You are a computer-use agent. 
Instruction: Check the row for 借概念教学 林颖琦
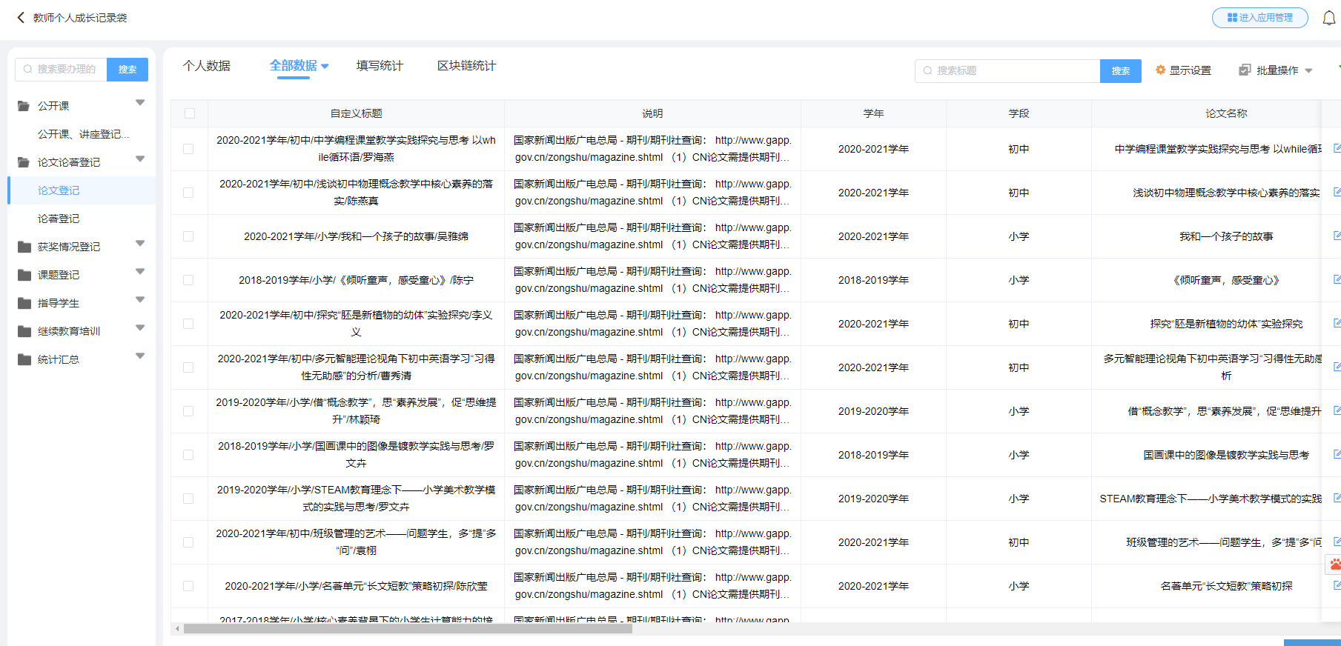(188, 411)
